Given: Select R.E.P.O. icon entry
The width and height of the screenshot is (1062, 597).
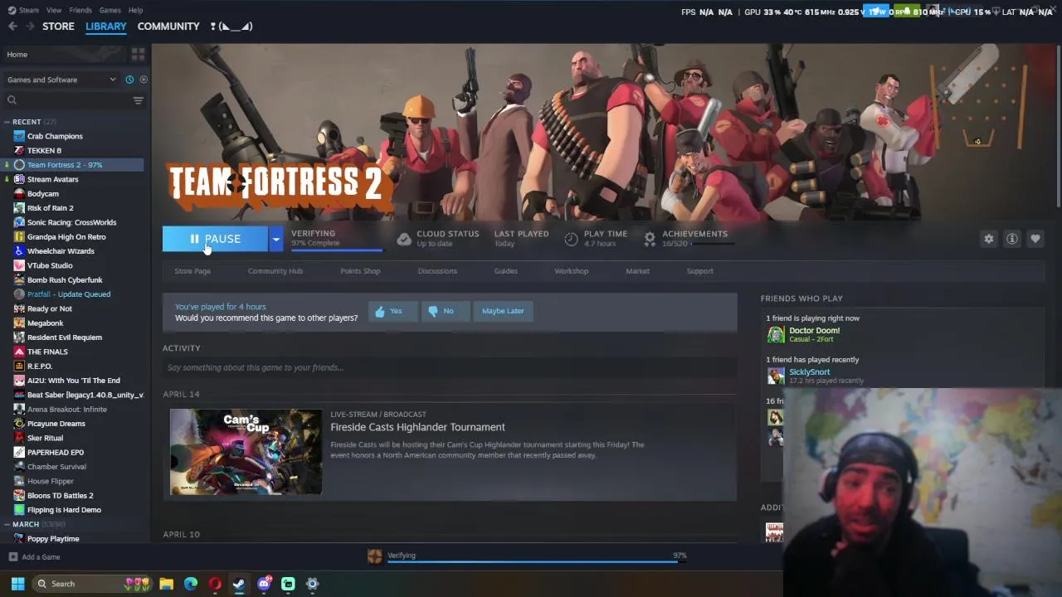Looking at the screenshot, I should coord(19,366).
